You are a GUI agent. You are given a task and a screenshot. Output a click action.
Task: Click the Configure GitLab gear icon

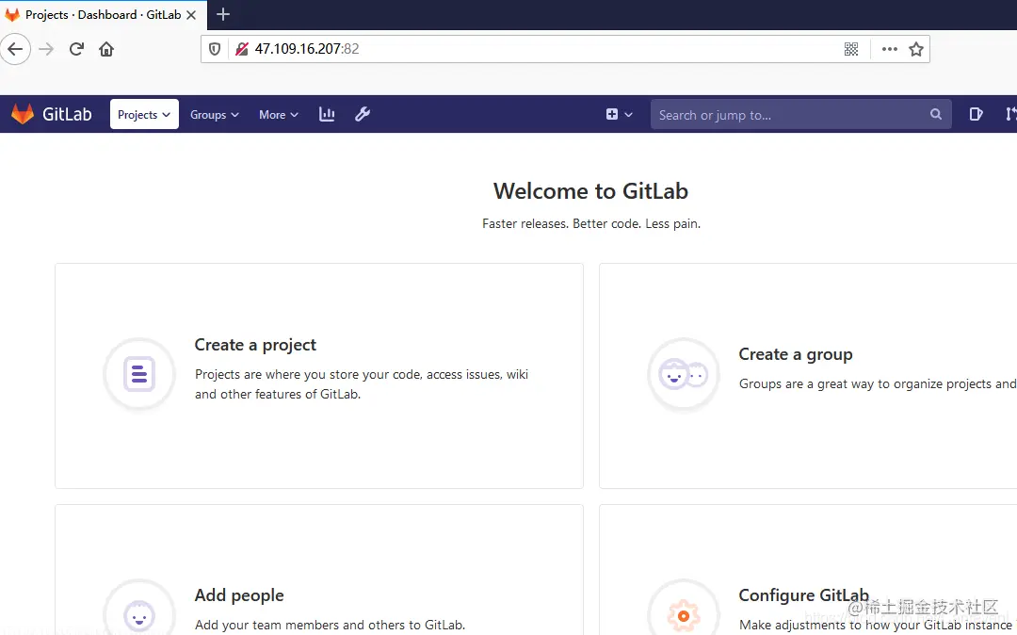[x=684, y=614]
